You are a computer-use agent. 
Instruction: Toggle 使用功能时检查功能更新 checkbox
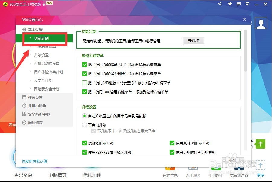click(x=172, y=152)
